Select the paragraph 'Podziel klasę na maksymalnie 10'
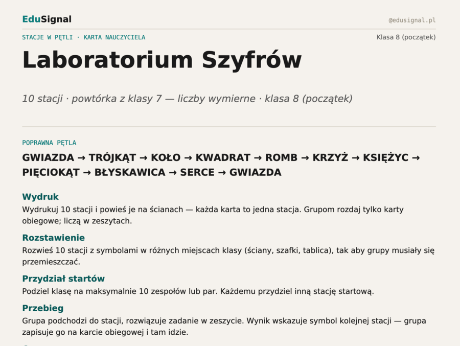Viewport: 460px width, 346px height. pos(198,291)
